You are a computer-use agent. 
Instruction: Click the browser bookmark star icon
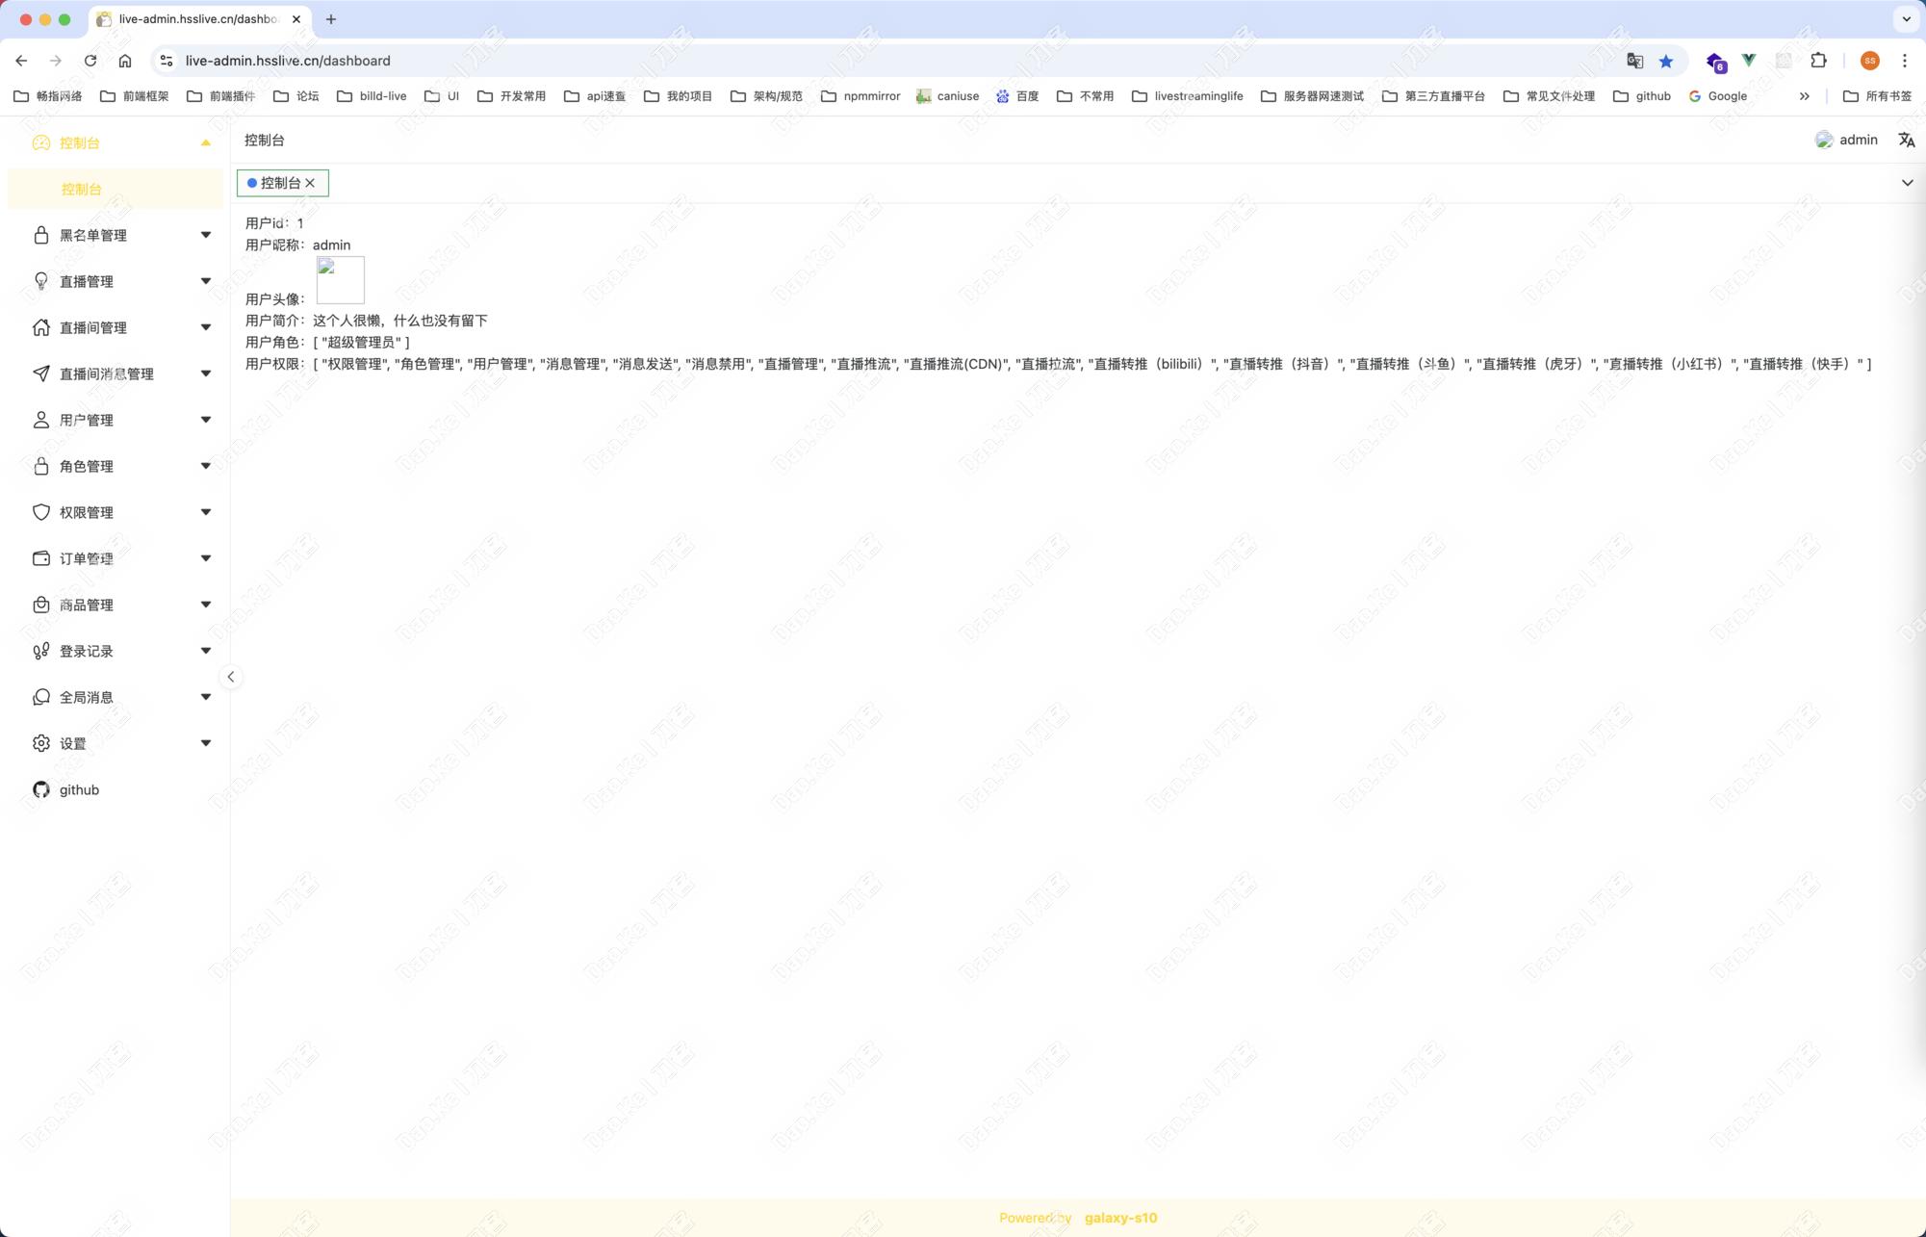coord(1666,61)
